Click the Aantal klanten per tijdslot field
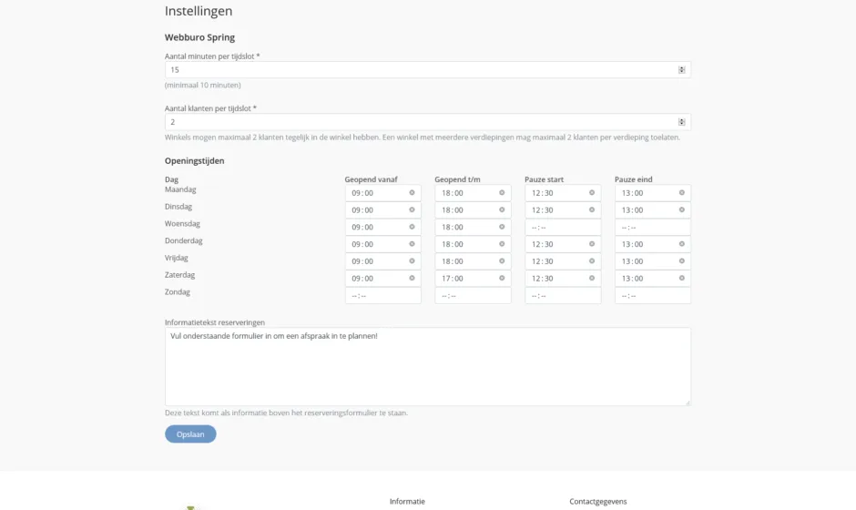 pyautogui.click(x=419, y=122)
